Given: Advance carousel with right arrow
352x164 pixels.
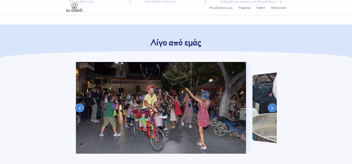Looking at the screenshot, I should (272, 108).
